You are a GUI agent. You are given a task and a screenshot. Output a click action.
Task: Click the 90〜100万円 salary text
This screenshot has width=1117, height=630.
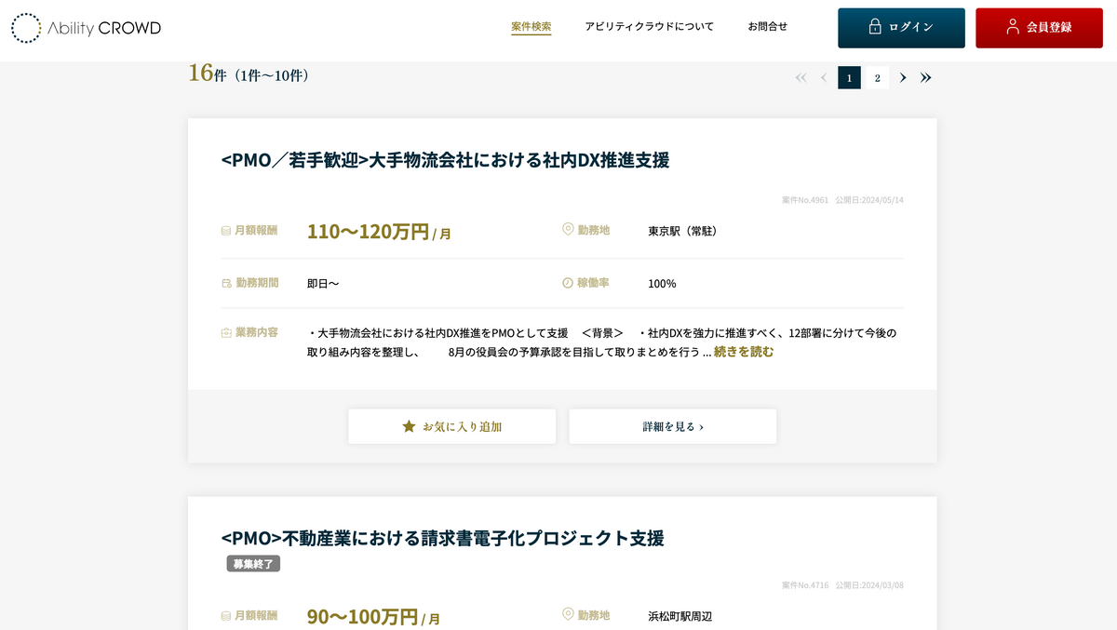373,617
